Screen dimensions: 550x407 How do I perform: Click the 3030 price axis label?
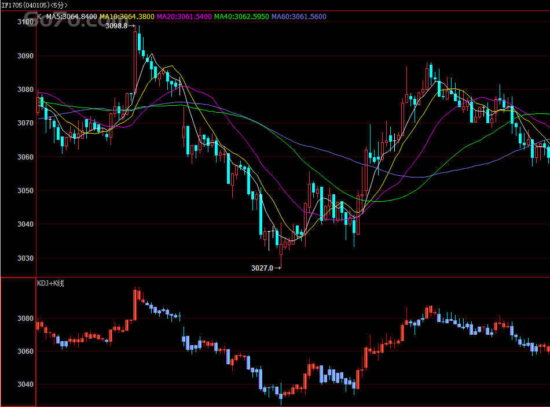point(25,258)
